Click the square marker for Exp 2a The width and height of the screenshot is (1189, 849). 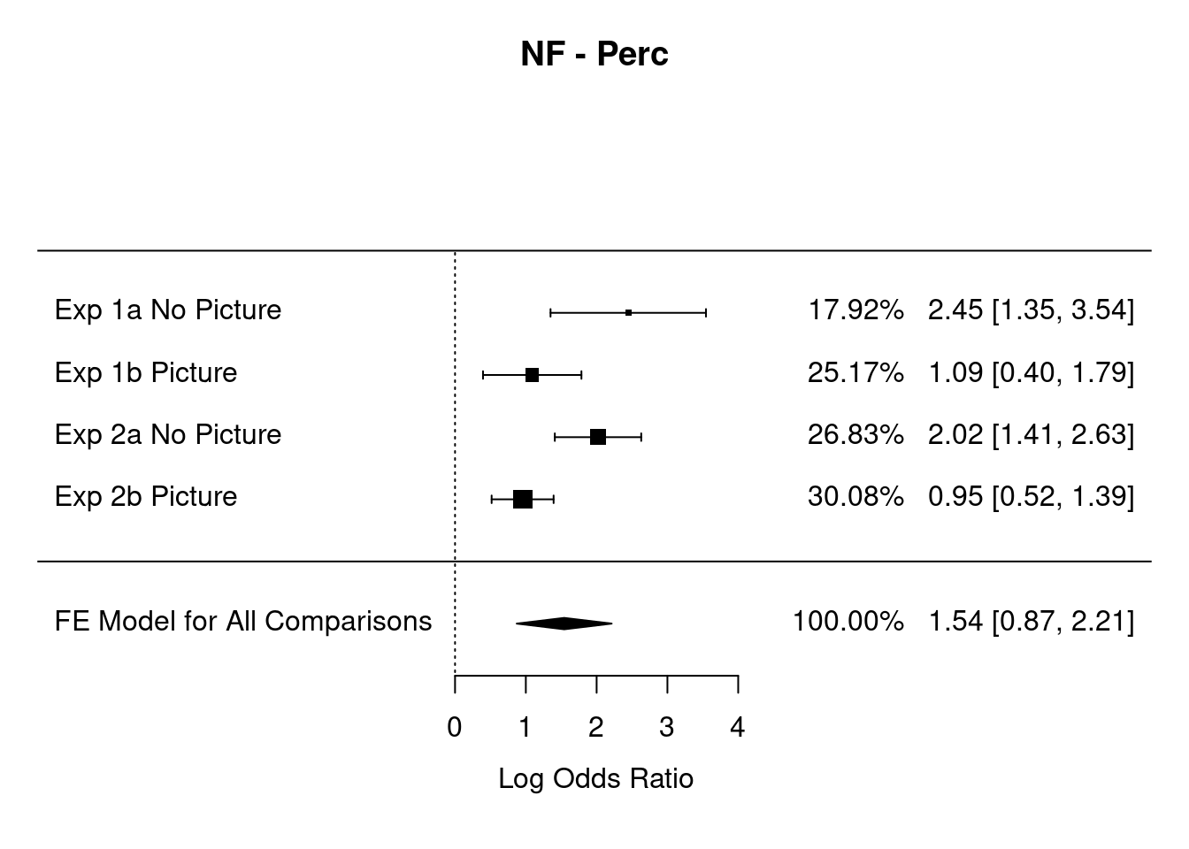click(x=598, y=437)
